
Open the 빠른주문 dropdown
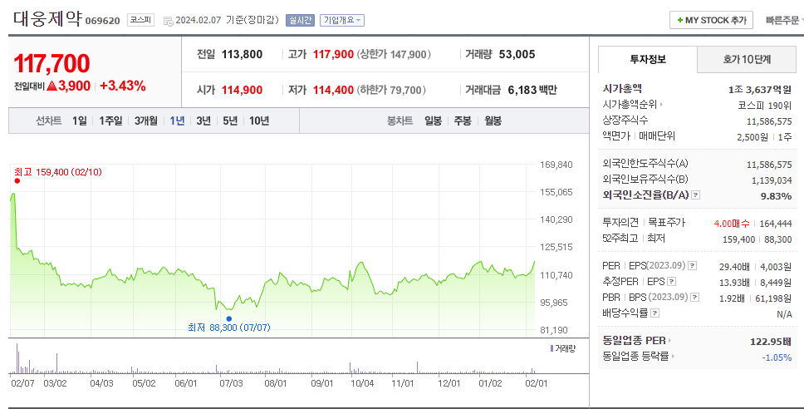click(x=784, y=21)
